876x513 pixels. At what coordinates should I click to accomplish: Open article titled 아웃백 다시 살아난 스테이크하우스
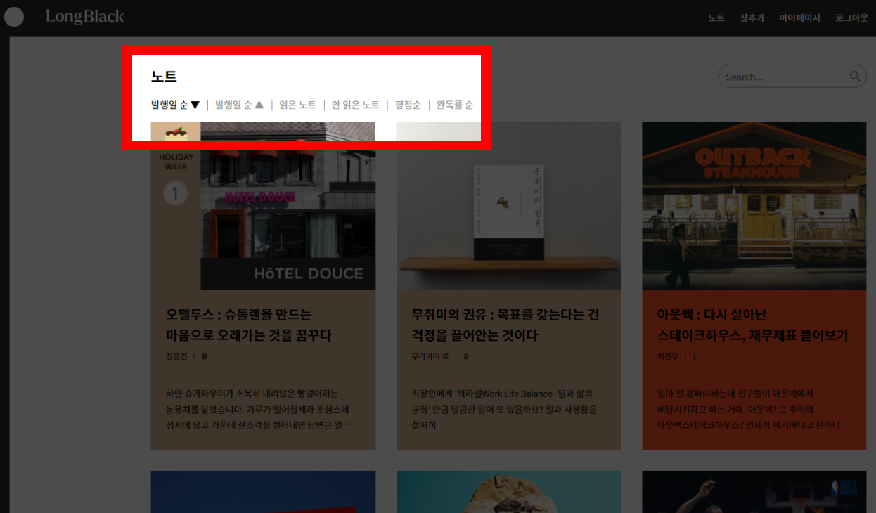(x=752, y=325)
